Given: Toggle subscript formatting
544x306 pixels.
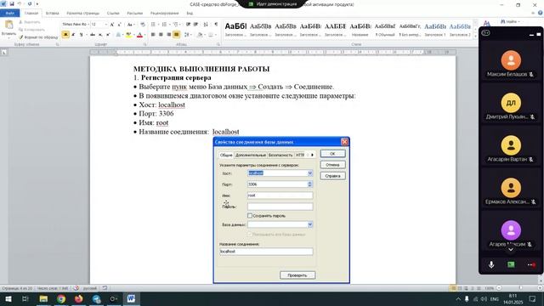Looking at the screenshot, I should tap(100, 35).
